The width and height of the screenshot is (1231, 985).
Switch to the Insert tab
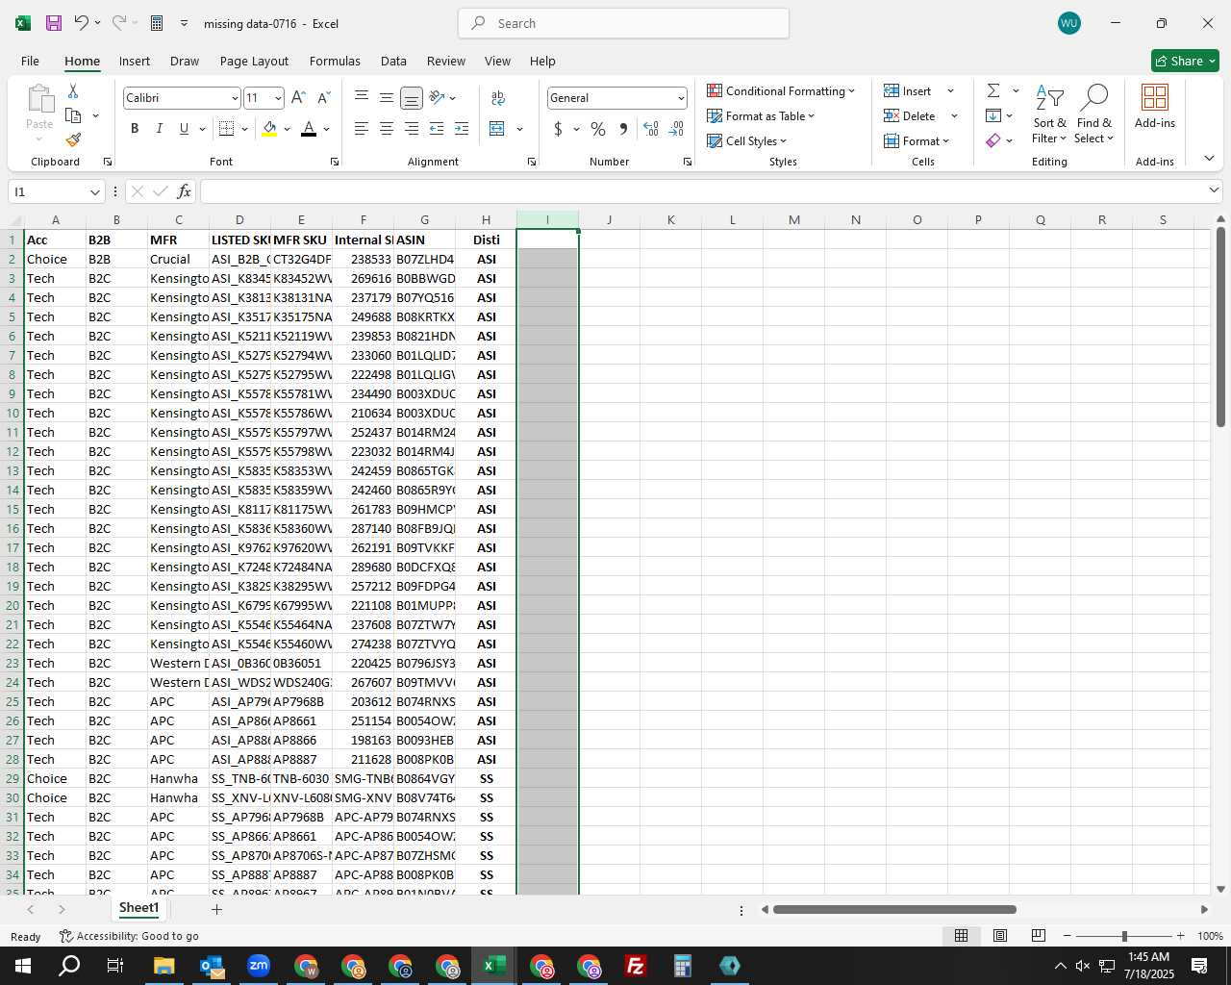135,61
